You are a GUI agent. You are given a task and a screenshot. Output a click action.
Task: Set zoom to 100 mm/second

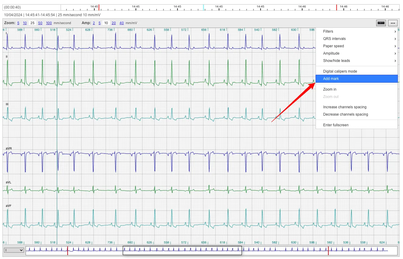click(x=49, y=23)
